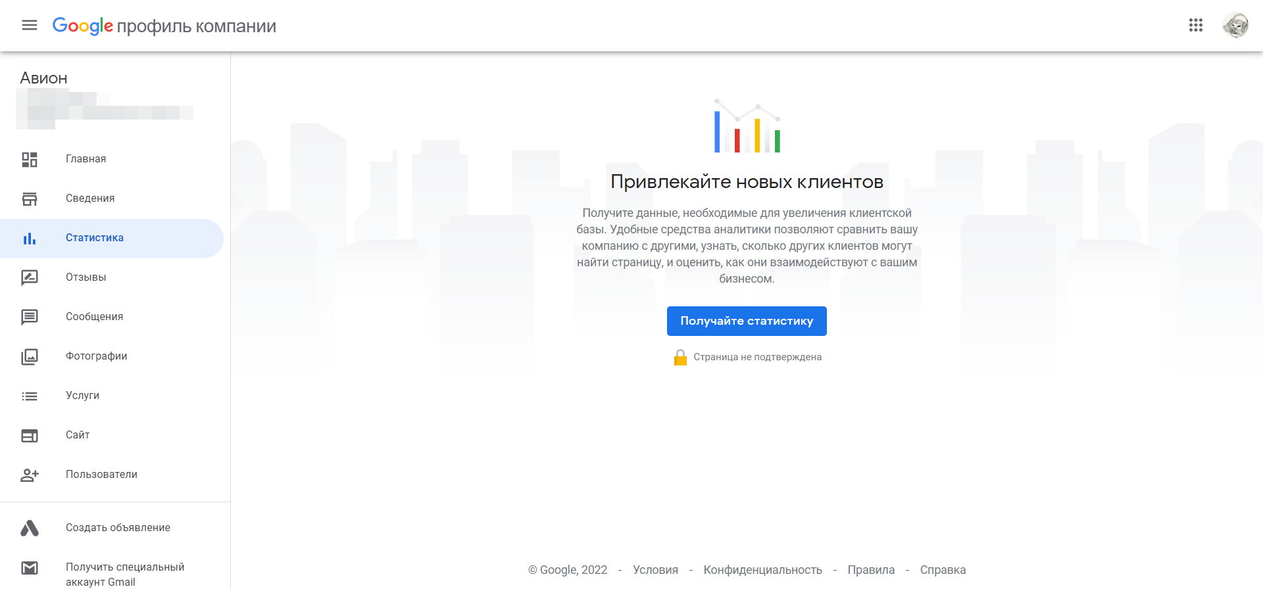
Task: Click the Отзывы review icon
Action: [x=30, y=277]
